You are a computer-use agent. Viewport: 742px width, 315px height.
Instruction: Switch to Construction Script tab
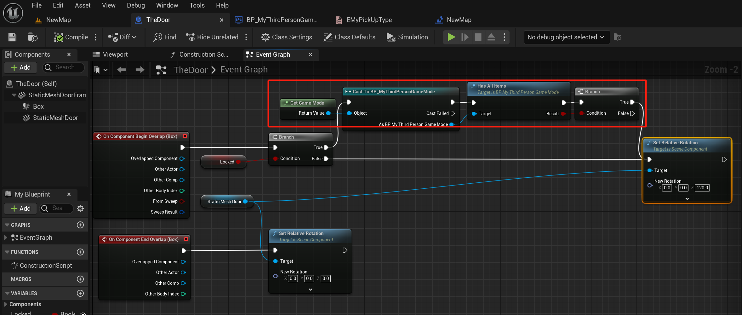199,54
